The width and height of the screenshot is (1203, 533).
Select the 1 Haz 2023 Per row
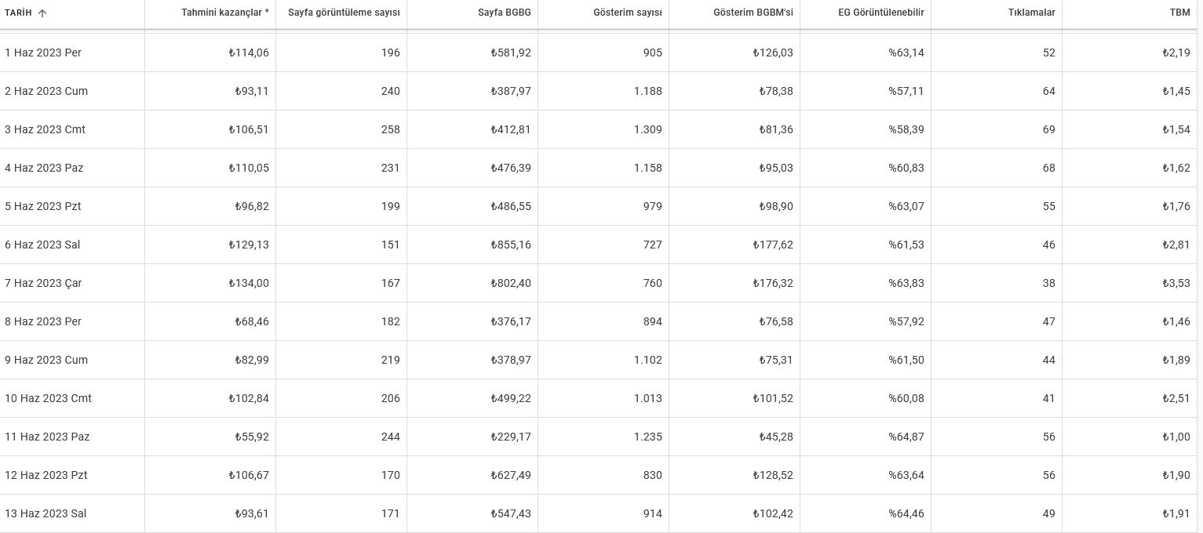599,53
